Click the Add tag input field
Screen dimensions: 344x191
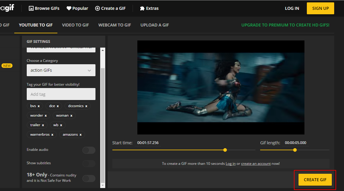pyautogui.click(x=61, y=94)
